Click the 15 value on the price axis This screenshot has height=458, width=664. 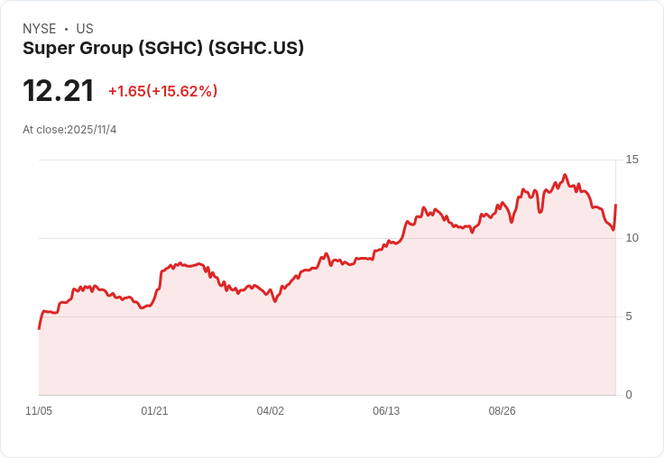coord(632,160)
